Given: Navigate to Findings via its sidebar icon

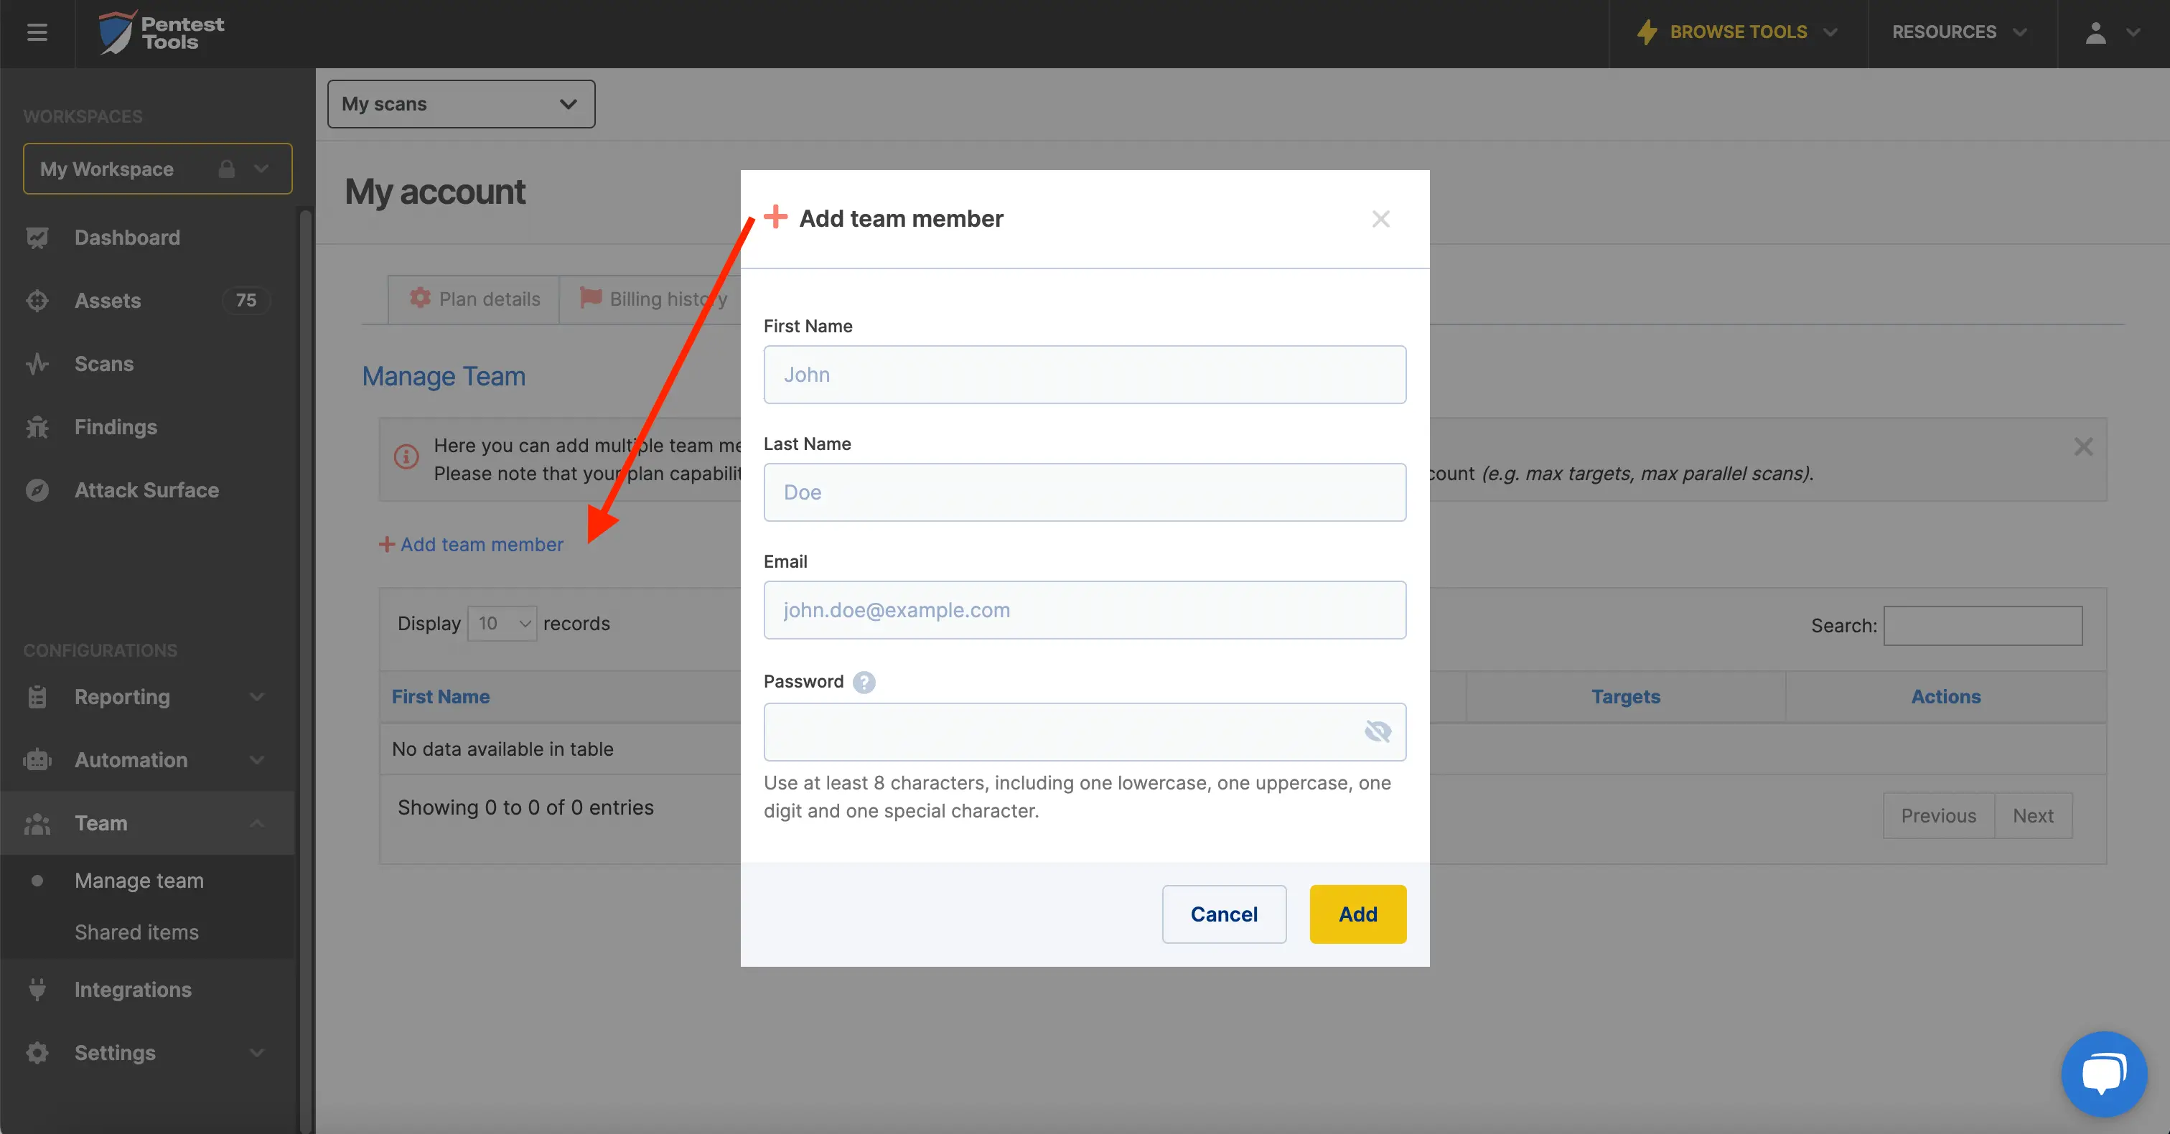Looking at the screenshot, I should [37, 426].
